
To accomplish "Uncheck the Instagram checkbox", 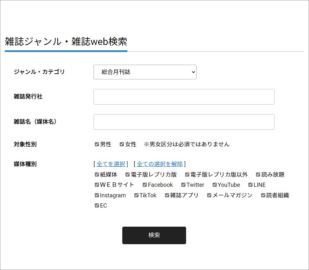I will [97, 195].
